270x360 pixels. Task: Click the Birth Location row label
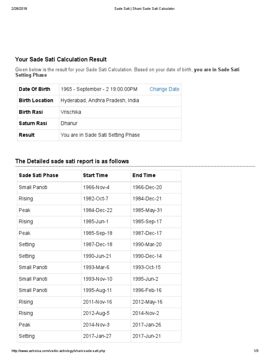coord(36,100)
